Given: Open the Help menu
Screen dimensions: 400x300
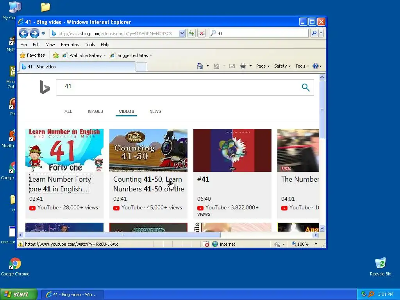Looking at the screenshot, I should 105,45.
